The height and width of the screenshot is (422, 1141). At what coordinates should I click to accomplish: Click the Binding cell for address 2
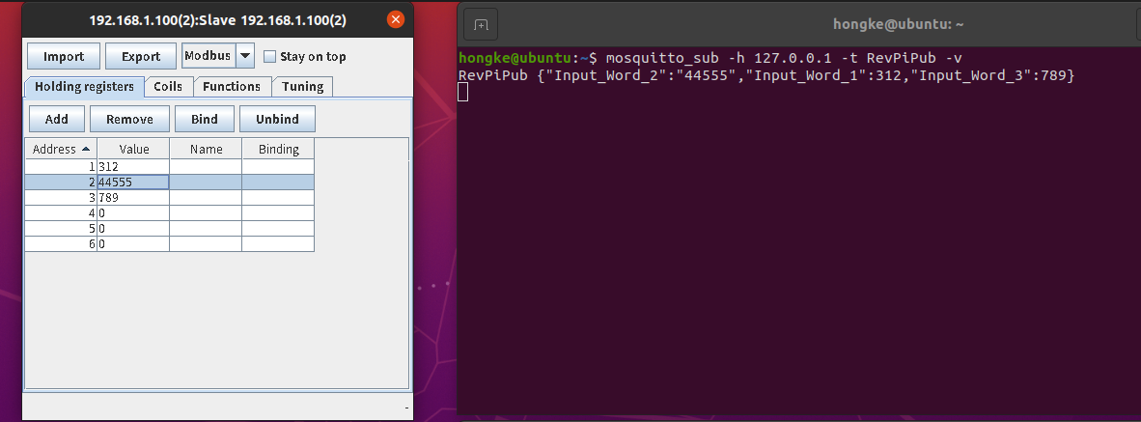click(279, 183)
